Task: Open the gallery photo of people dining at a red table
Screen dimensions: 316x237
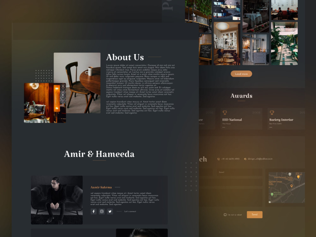Action: pos(284,10)
